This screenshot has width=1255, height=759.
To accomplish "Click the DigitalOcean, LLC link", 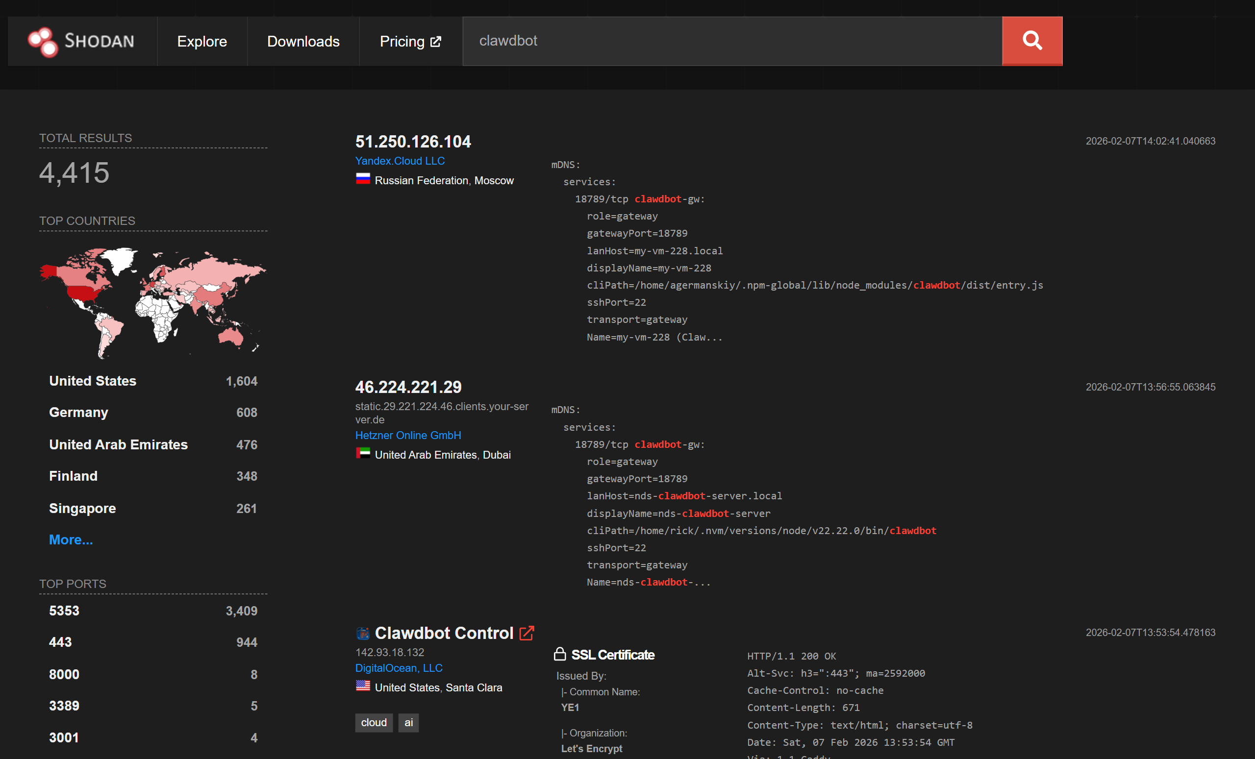I will point(398,668).
